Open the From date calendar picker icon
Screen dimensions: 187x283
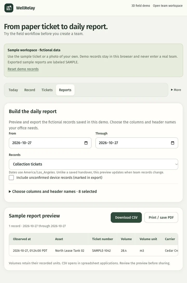pyautogui.click(x=86, y=143)
